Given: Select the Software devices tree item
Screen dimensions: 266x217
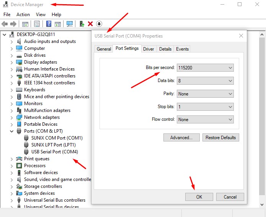Looking at the screenshot, I should point(41,173).
